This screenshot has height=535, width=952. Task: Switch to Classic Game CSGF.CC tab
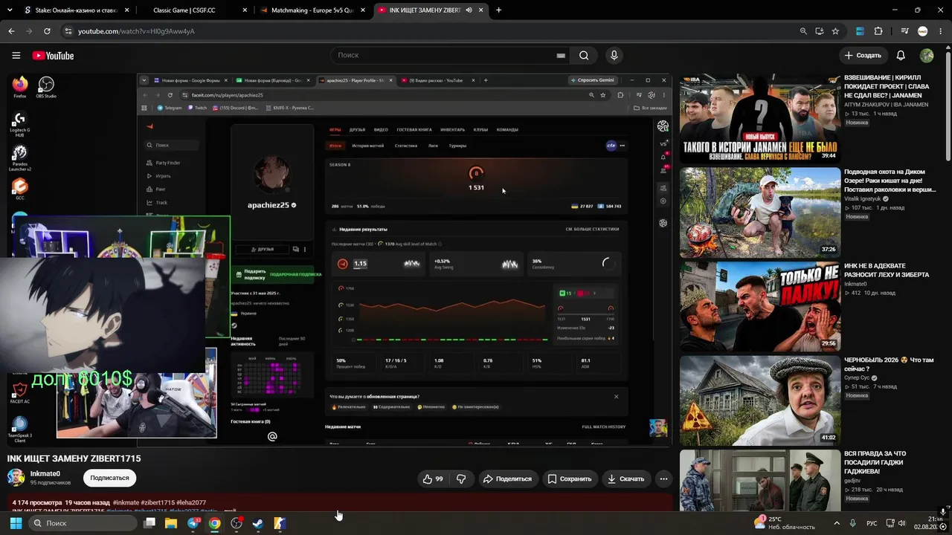click(x=193, y=10)
